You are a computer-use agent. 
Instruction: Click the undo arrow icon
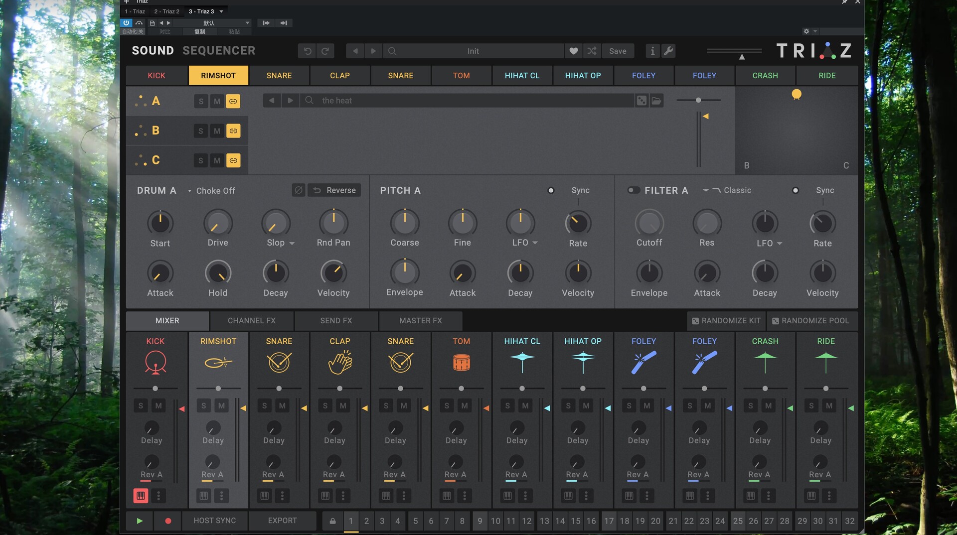[308, 51]
